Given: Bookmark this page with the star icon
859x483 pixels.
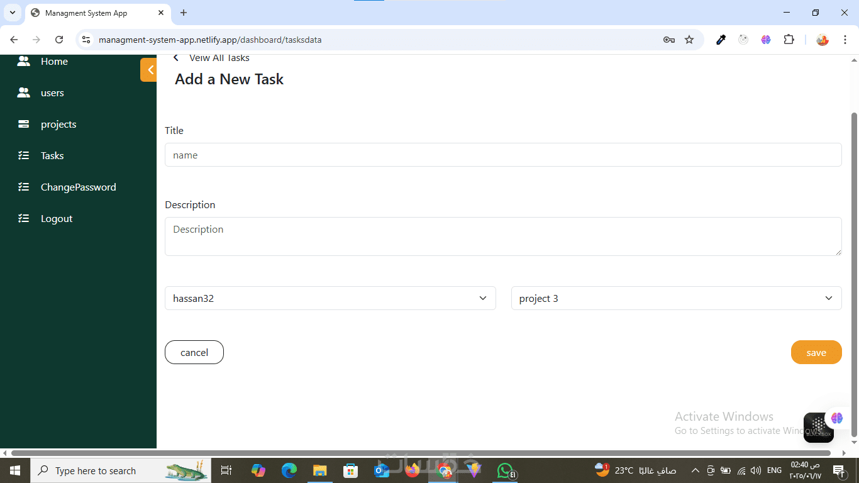Looking at the screenshot, I should point(689,40).
